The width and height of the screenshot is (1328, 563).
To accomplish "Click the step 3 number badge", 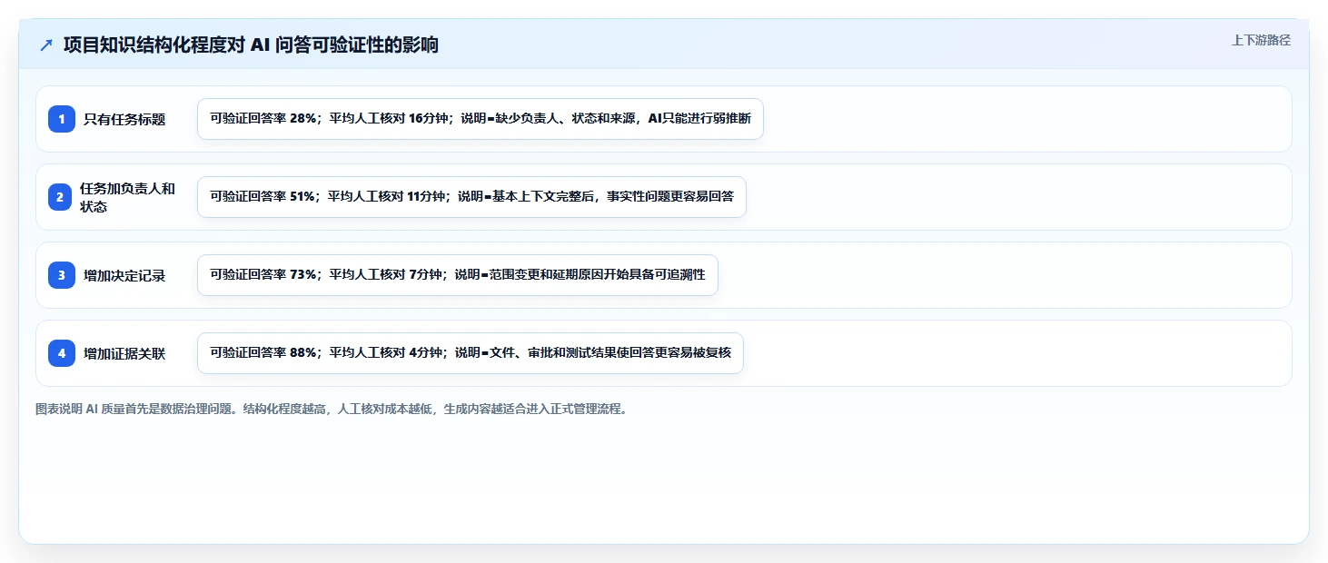I will click(62, 275).
